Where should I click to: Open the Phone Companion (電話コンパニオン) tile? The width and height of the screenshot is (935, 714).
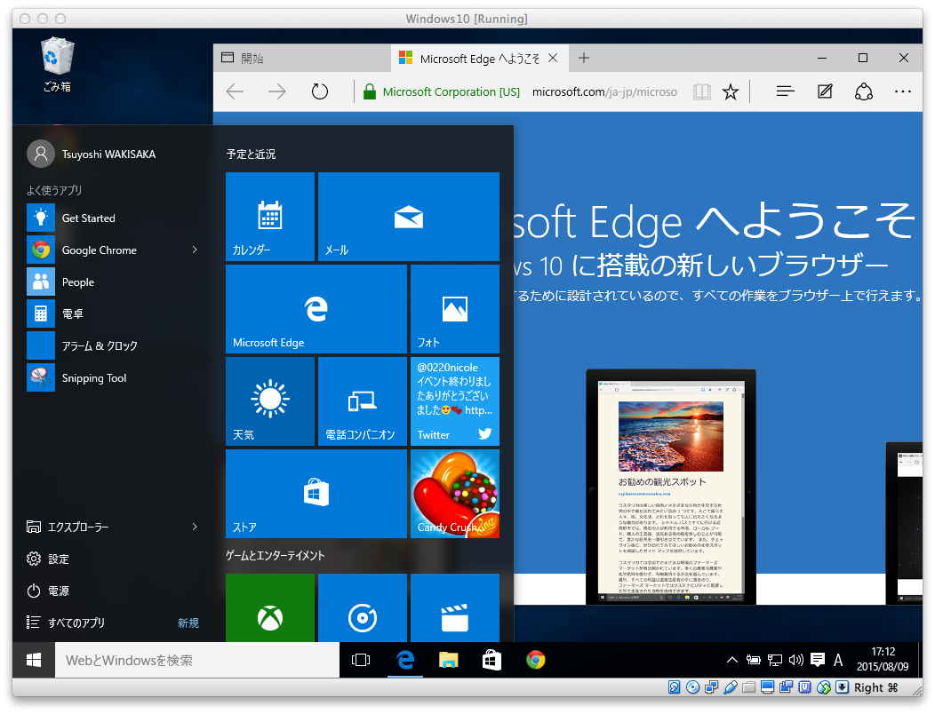pos(363,401)
